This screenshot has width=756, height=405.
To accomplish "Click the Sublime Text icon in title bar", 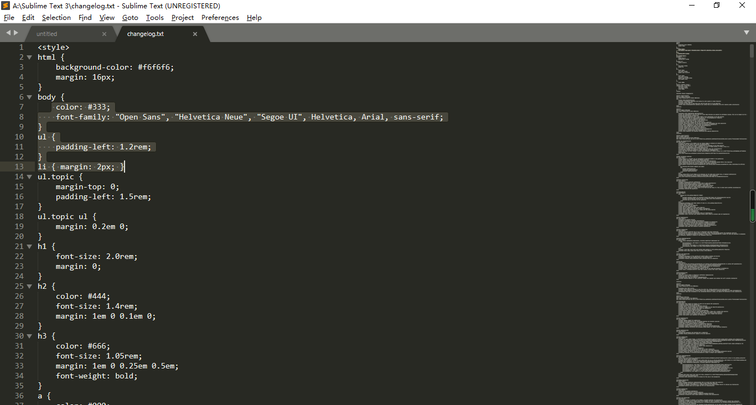I will point(6,6).
